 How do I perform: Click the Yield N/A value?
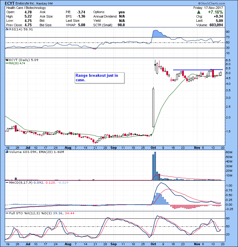click(122, 21)
